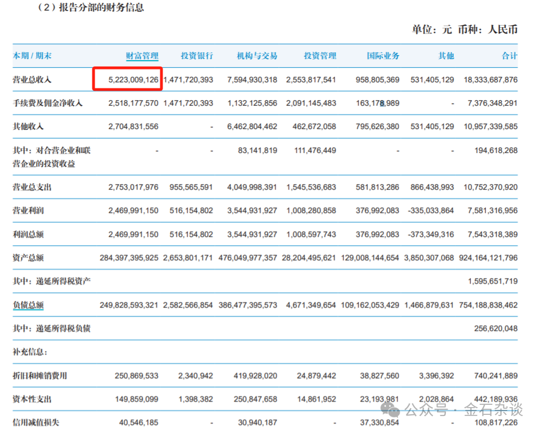This screenshot has width=540, height=431.
Task: Click the total 7,376,348,291
Action: click(493, 103)
